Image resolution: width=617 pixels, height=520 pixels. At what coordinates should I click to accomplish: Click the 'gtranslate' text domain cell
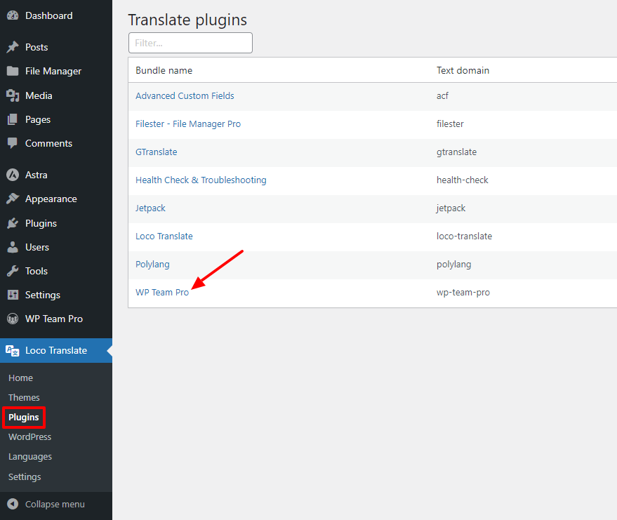[x=456, y=152]
